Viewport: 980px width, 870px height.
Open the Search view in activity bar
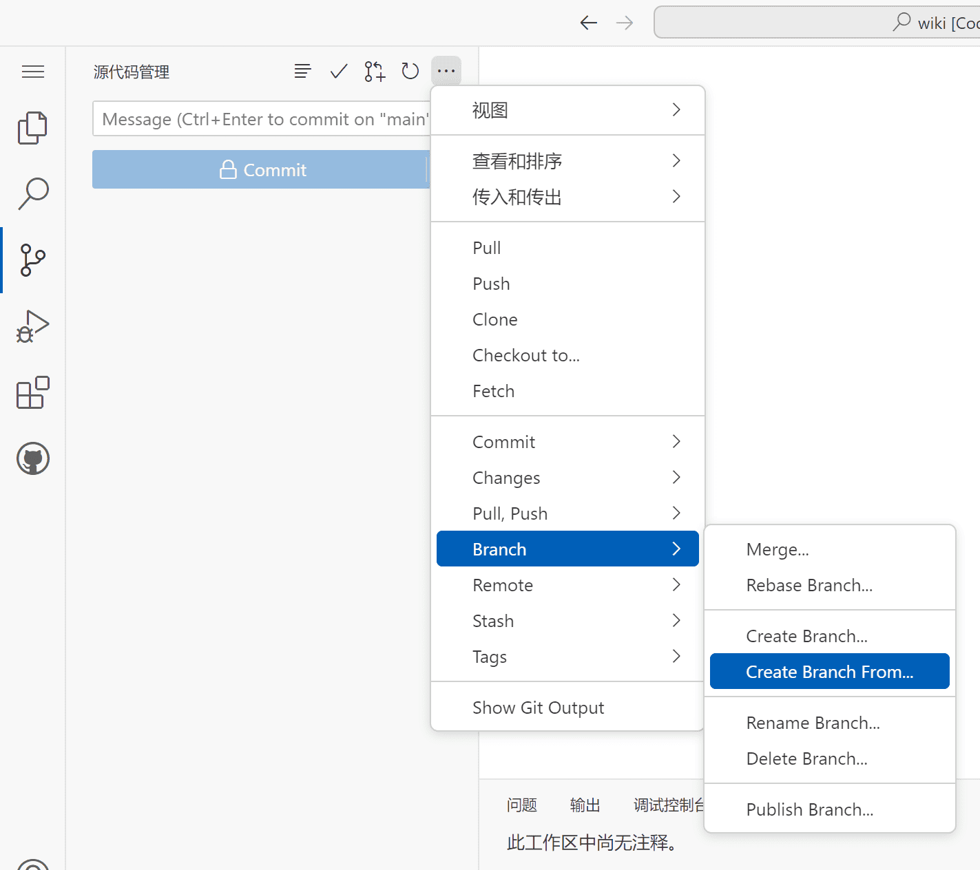[32, 194]
